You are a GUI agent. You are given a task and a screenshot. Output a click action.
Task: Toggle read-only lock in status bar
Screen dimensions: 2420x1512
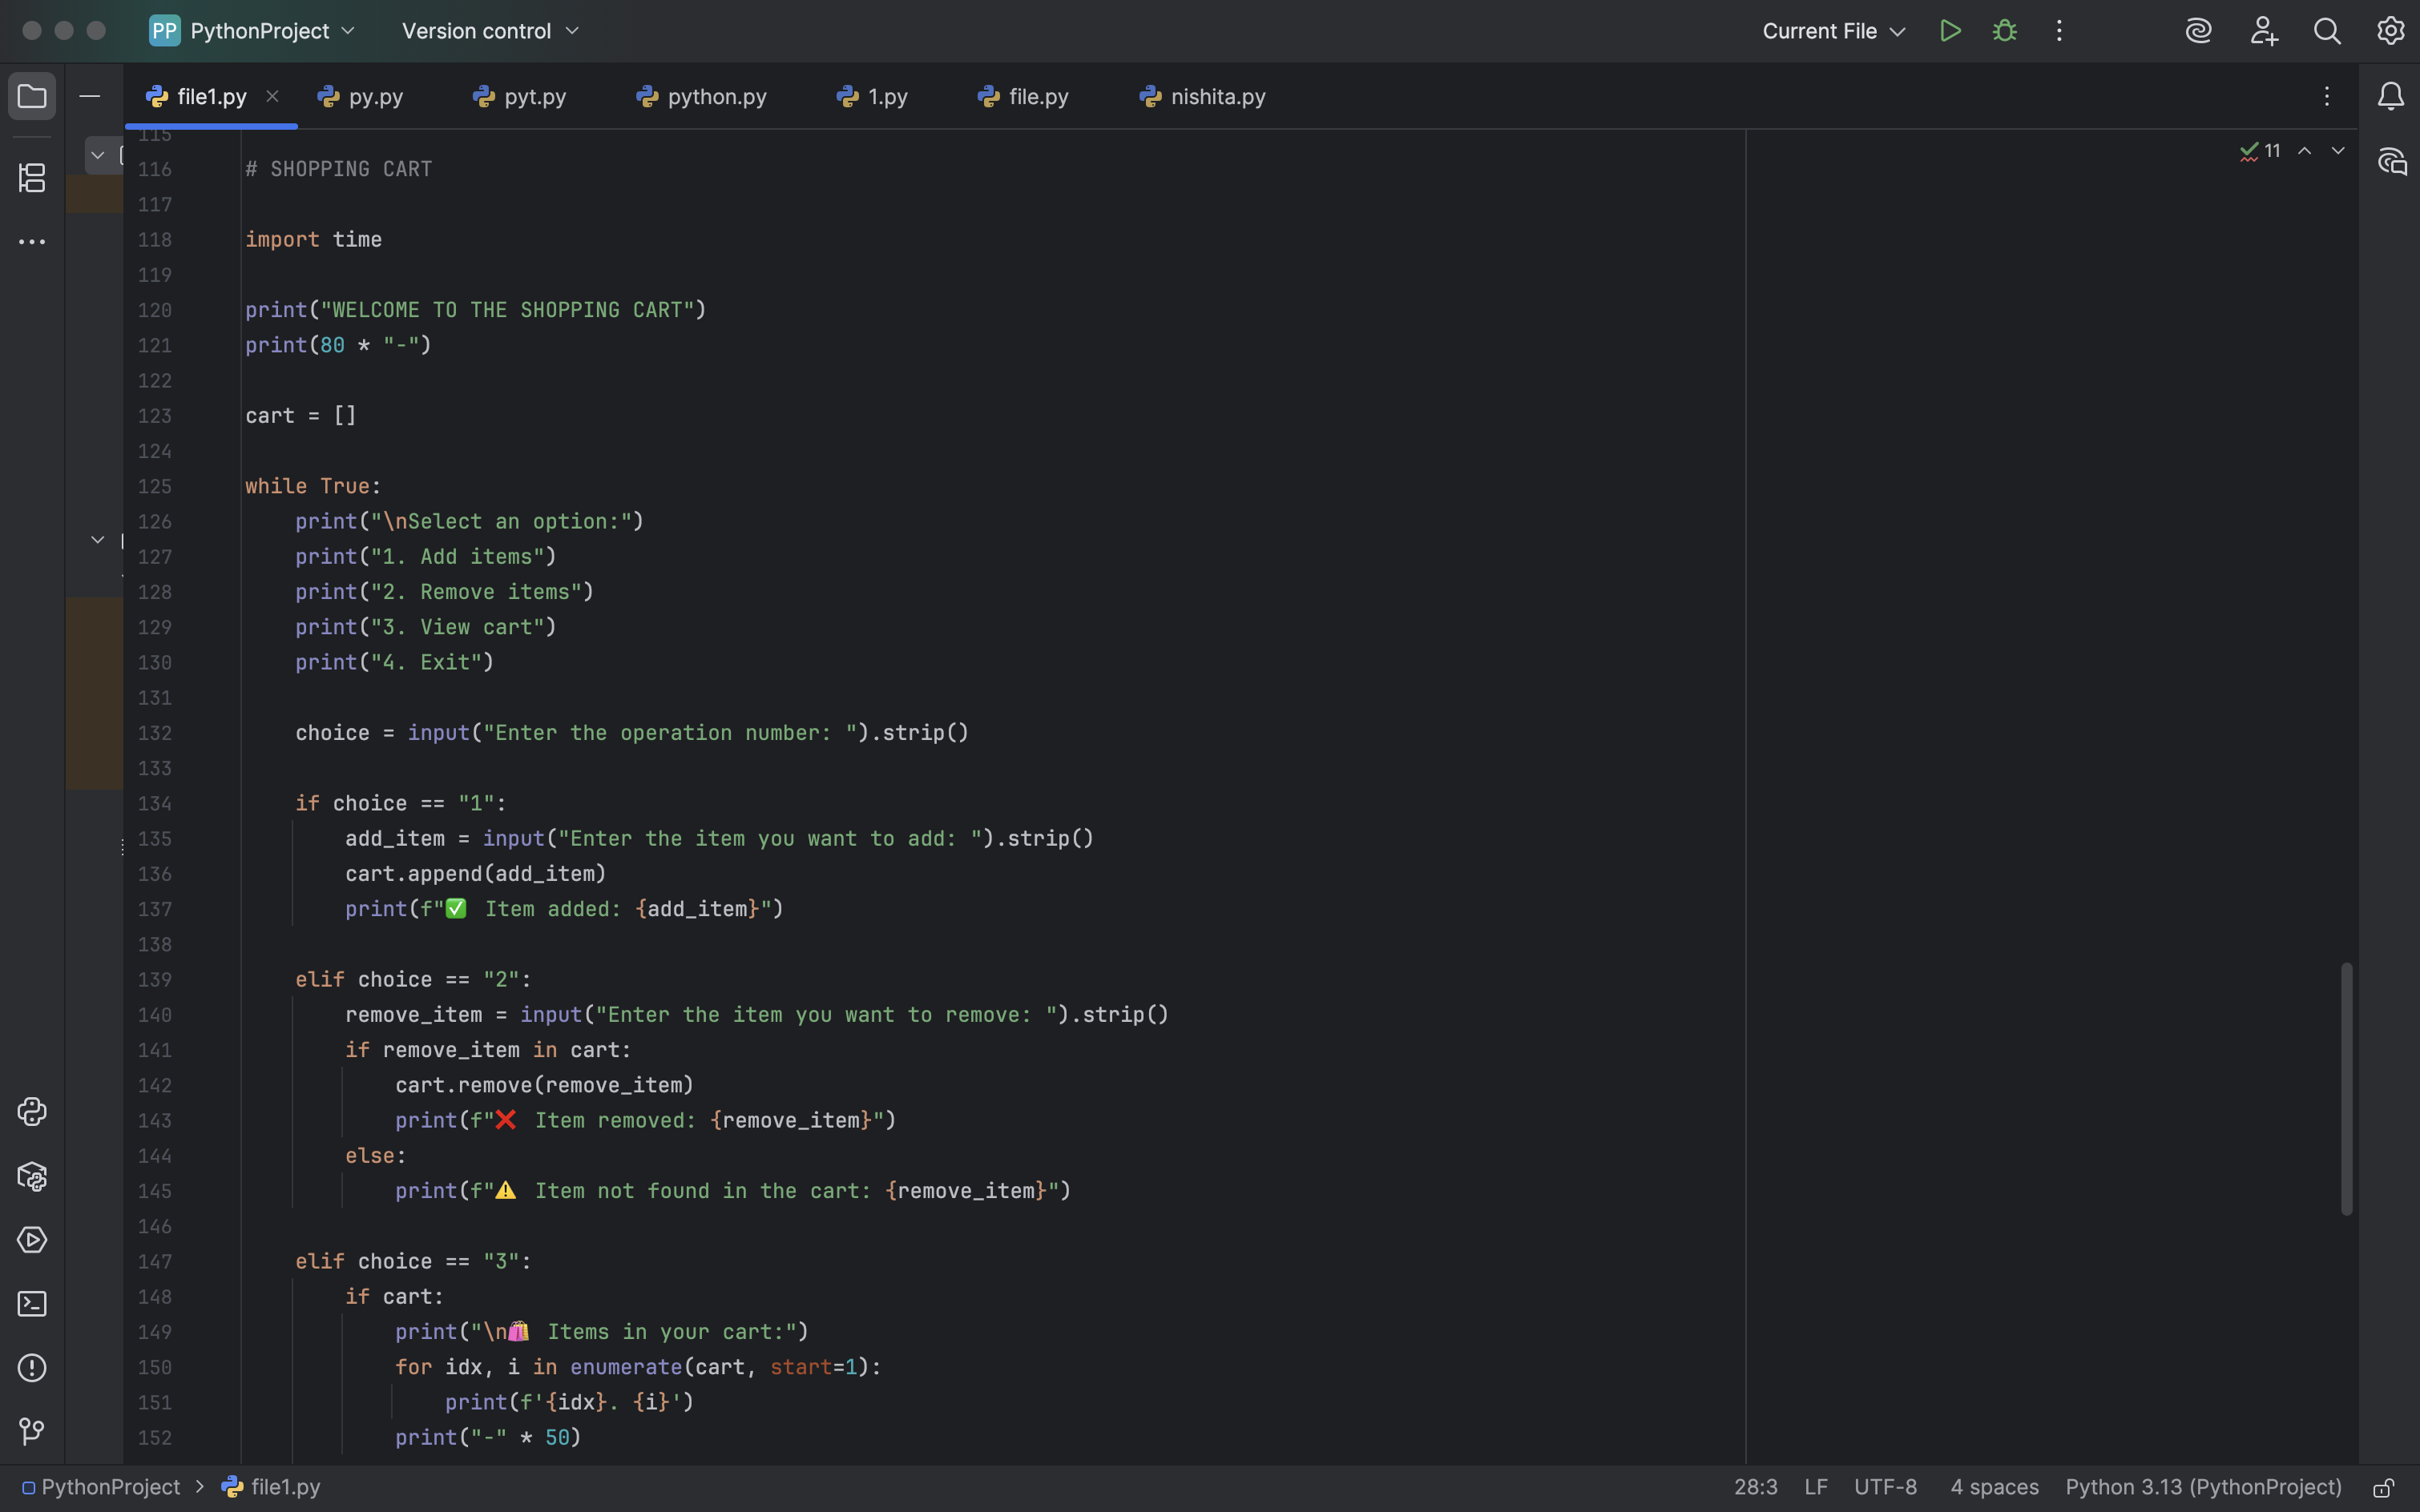pyautogui.click(x=2384, y=1488)
